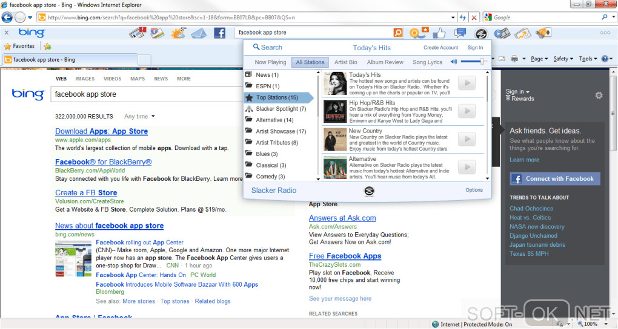This screenshot has height=329, width=618.
Task: Click the Today's Hits album thumbnail
Action: (x=335, y=83)
